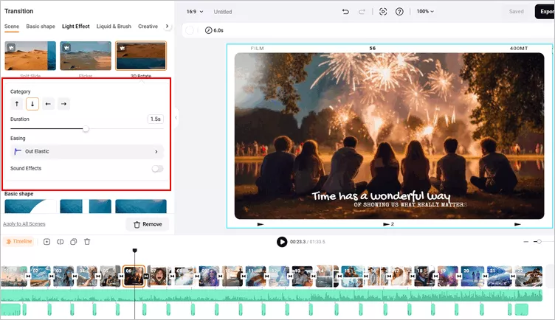
Task: Click the Duration slider handle
Action: coord(86,129)
